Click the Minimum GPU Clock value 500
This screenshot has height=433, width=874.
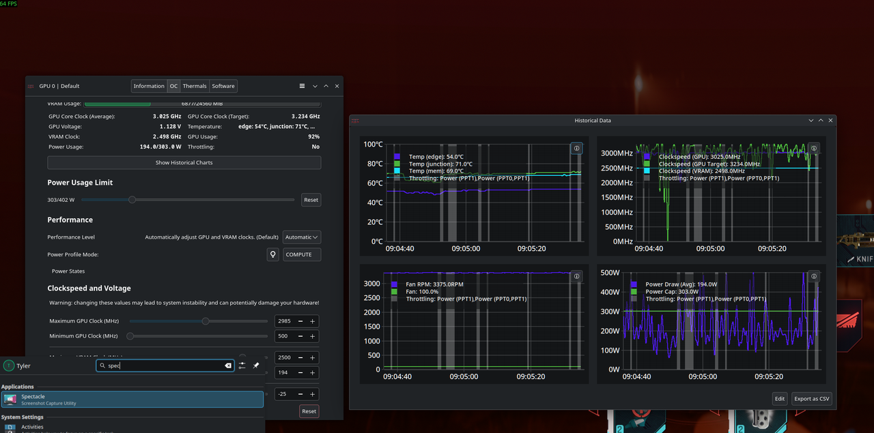click(x=285, y=336)
